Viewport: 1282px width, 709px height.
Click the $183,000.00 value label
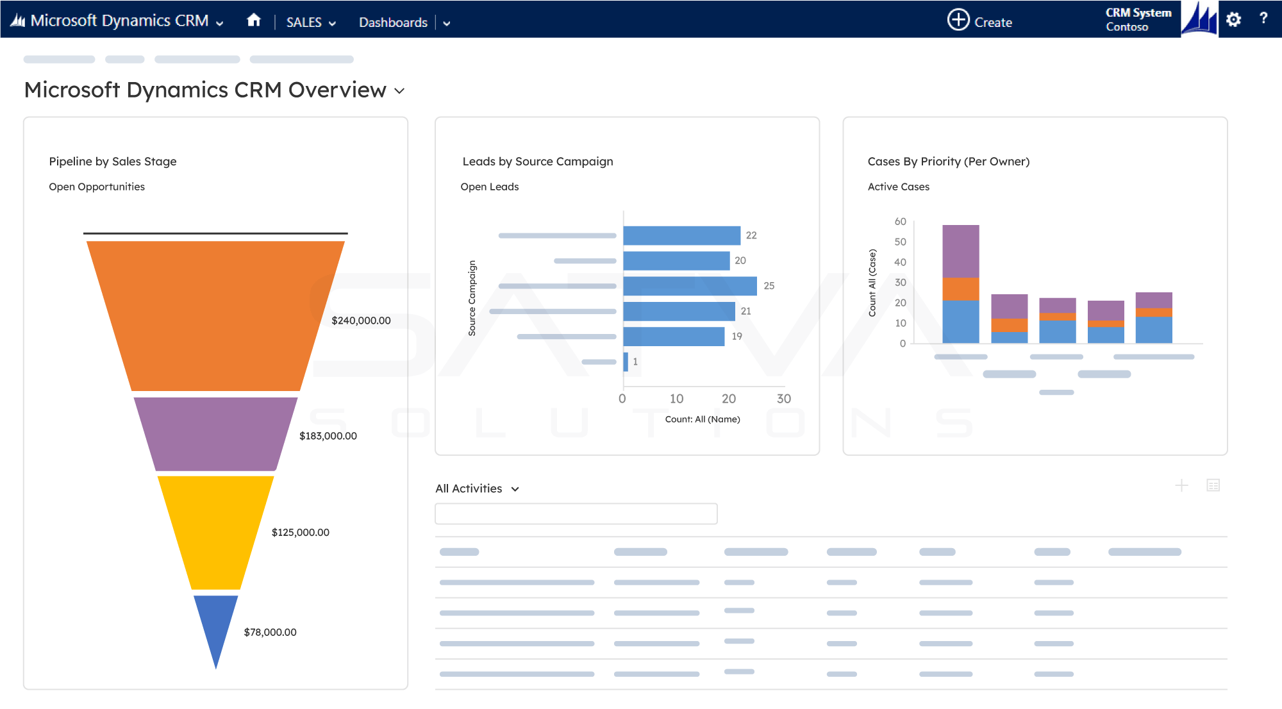tap(328, 436)
